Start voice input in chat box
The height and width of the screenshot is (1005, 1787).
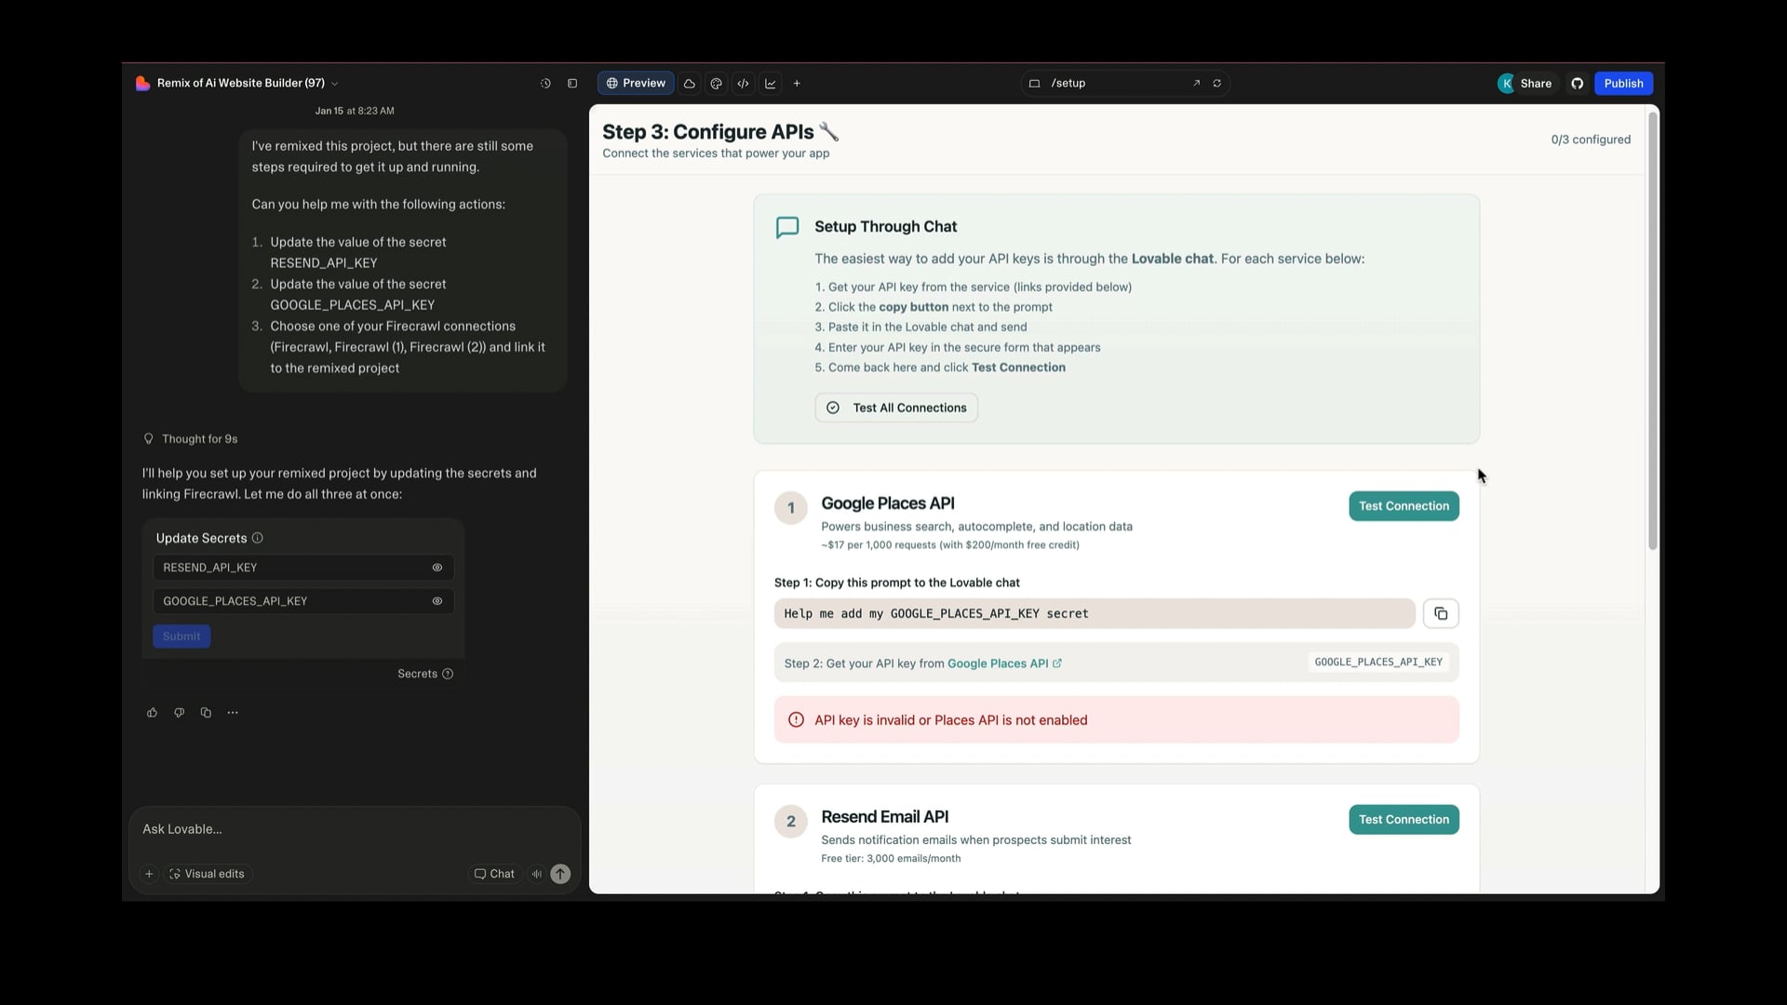(536, 874)
